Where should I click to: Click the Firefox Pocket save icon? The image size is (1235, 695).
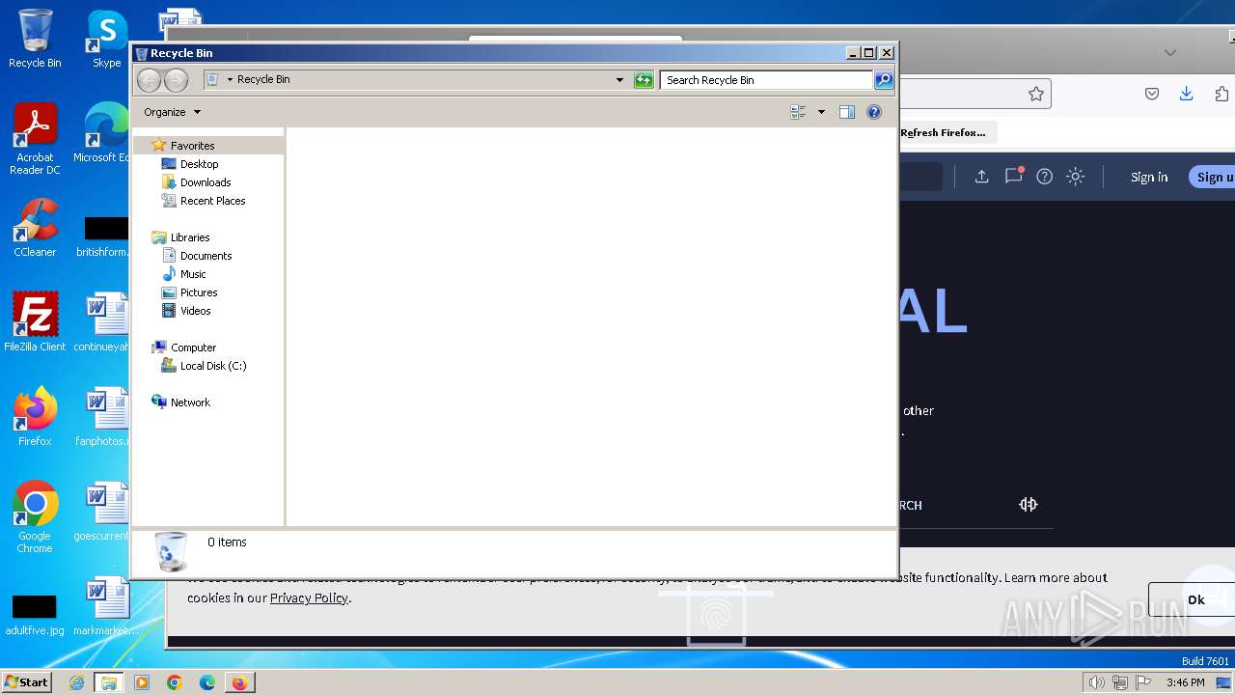(1152, 94)
